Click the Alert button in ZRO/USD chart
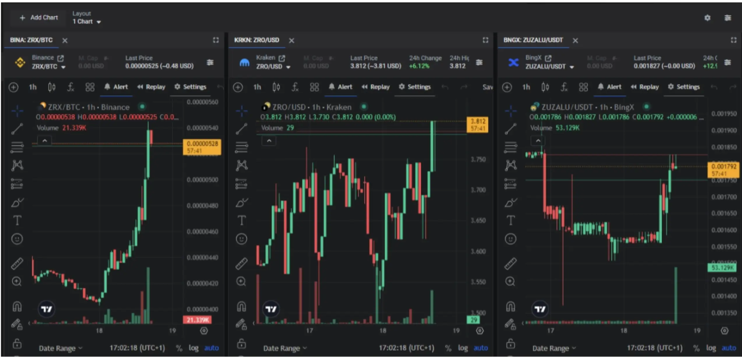 click(x=340, y=87)
